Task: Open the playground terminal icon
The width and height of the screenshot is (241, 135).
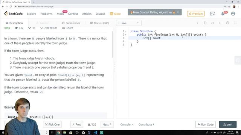Action: [x=212, y=13]
